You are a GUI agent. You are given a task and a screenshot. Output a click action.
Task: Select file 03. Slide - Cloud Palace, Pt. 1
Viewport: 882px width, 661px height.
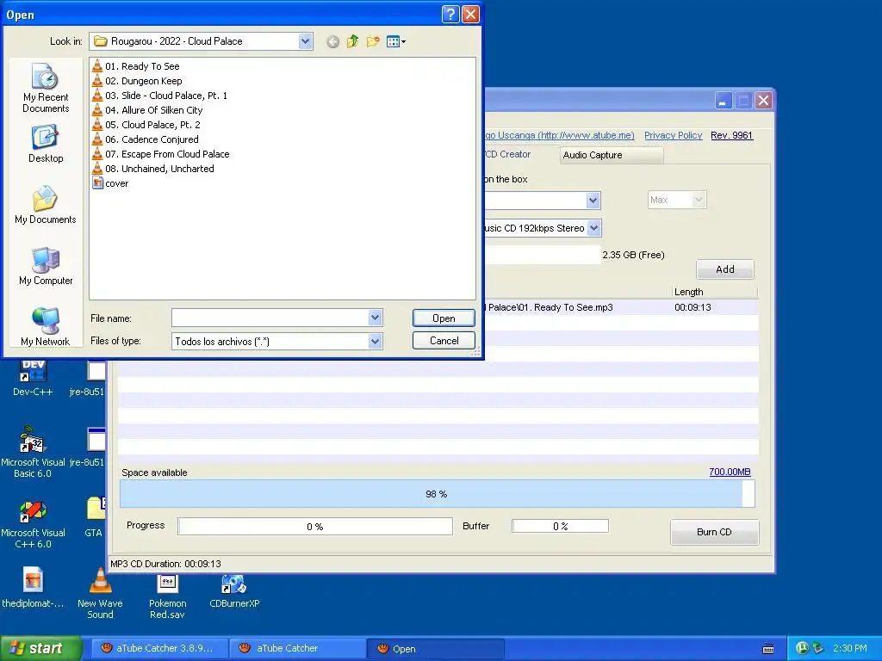point(159,95)
